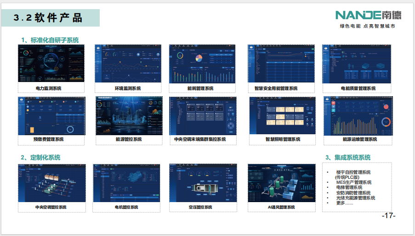Click the MES生产管理系统 list item
The width and height of the screenshot is (415, 236).
(353, 182)
